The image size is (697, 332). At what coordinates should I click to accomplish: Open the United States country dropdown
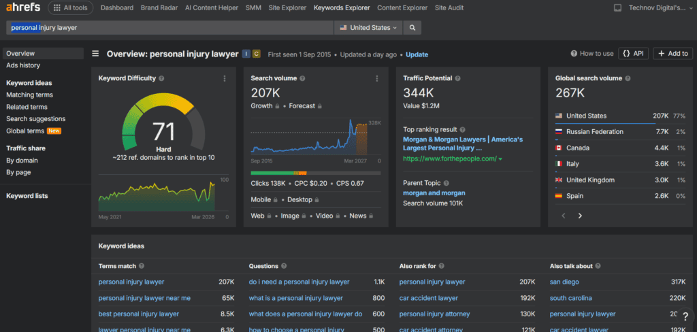click(x=368, y=28)
